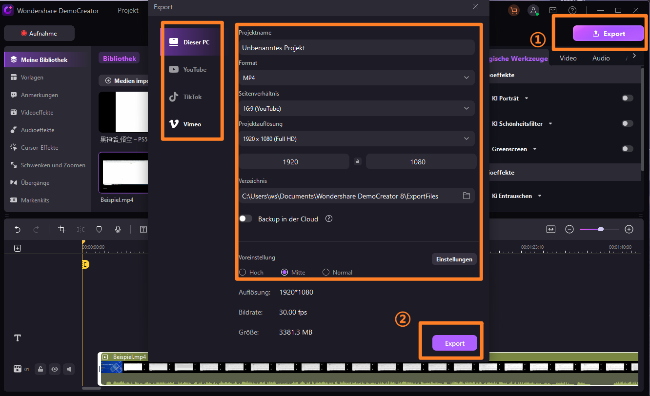Toggle the Greenscreen switch
The height and width of the screenshot is (396, 650).
point(628,149)
